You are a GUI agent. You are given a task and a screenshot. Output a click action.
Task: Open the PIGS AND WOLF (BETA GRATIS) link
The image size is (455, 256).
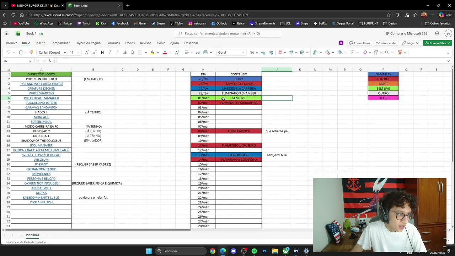click(41, 84)
